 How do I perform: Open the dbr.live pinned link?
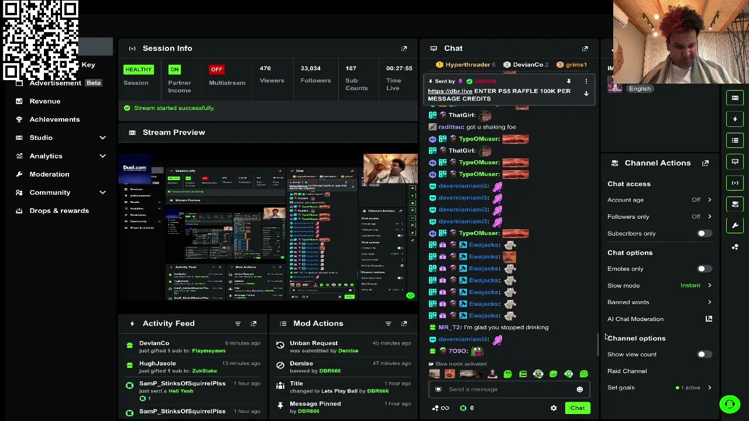[450, 91]
